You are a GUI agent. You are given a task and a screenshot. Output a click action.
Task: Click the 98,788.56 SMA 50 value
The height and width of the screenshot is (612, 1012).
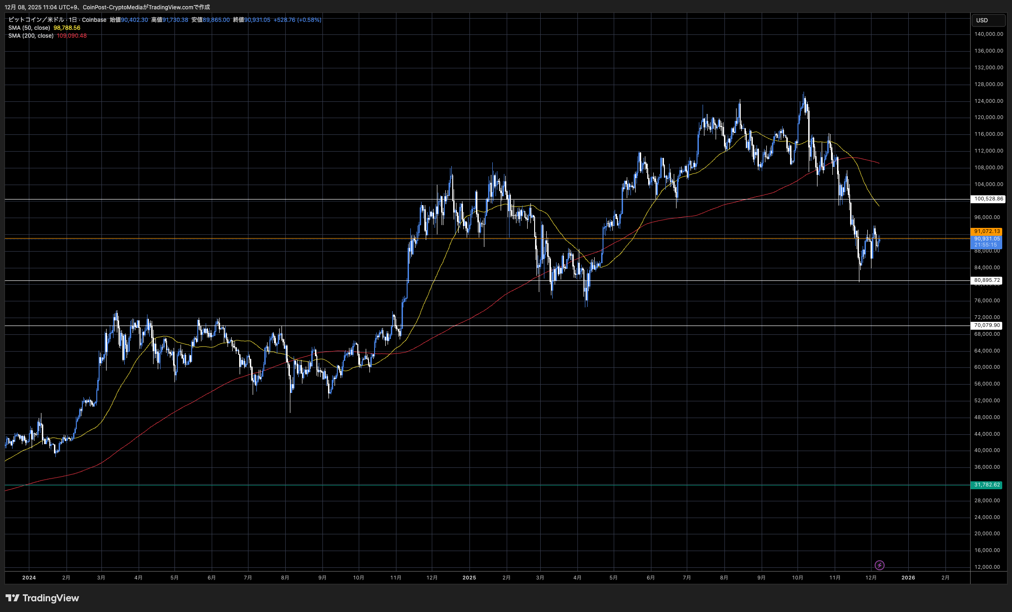tap(67, 28)
